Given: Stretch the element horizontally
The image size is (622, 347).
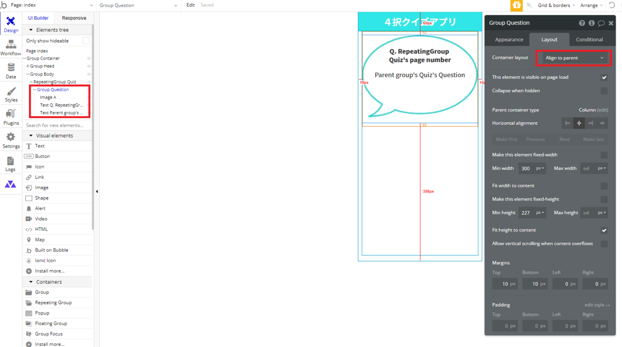Looking at the screenshot, I should 602,123.
